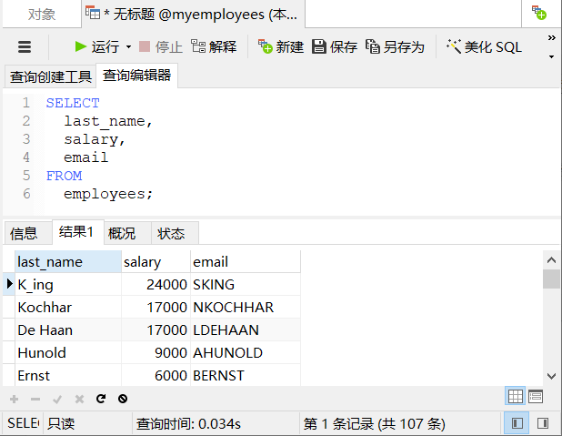The image size is (562, 436).
Task: Switch to the 对象 tab
Action: (x=41, y=14)
